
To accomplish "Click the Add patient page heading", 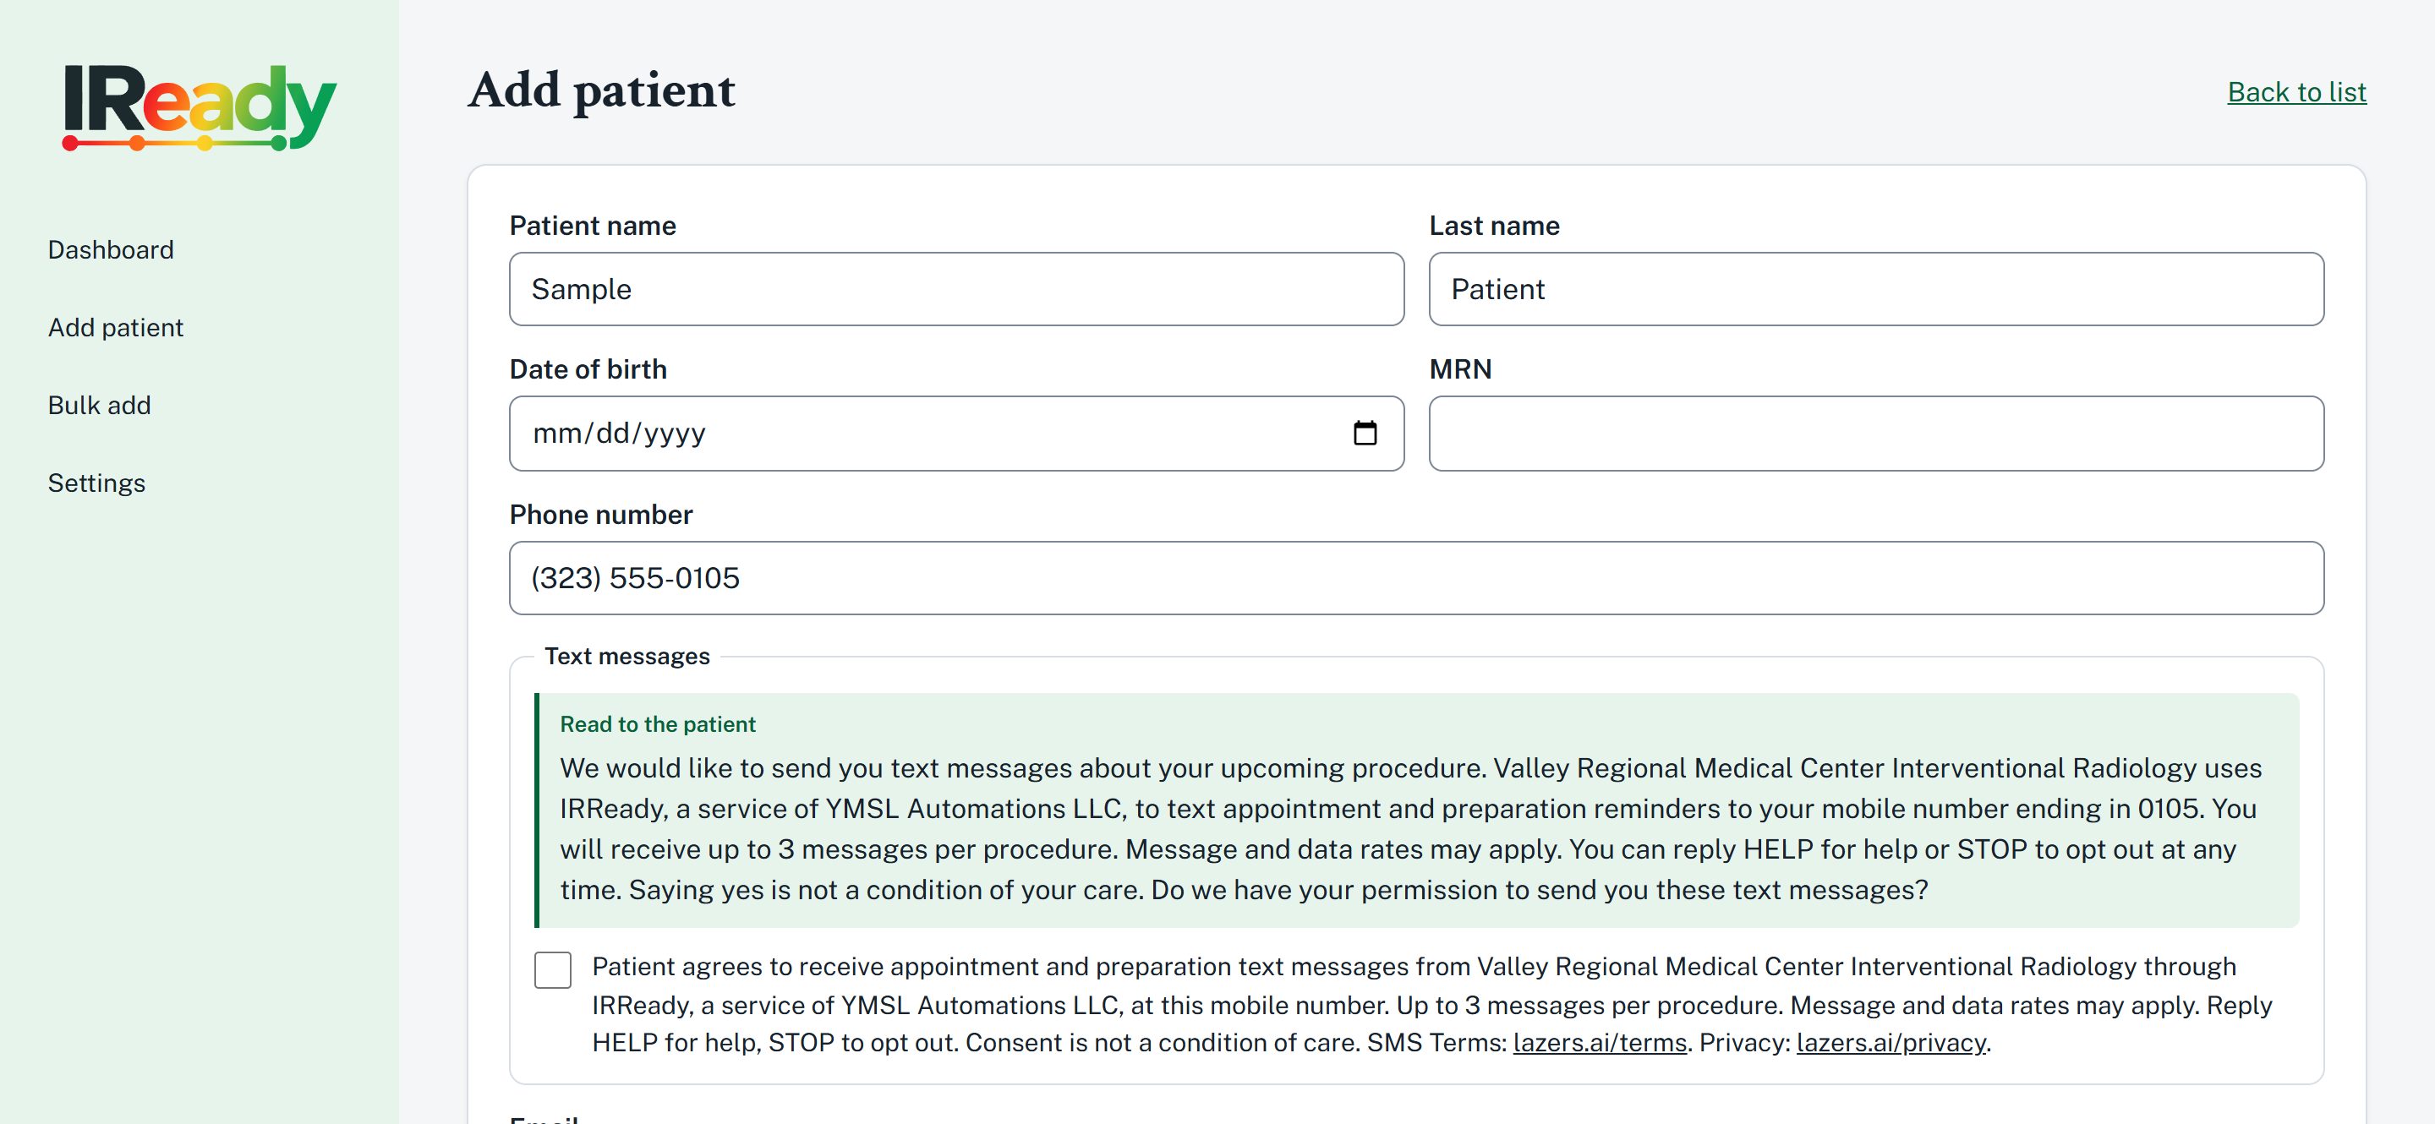I will (601, 90).
